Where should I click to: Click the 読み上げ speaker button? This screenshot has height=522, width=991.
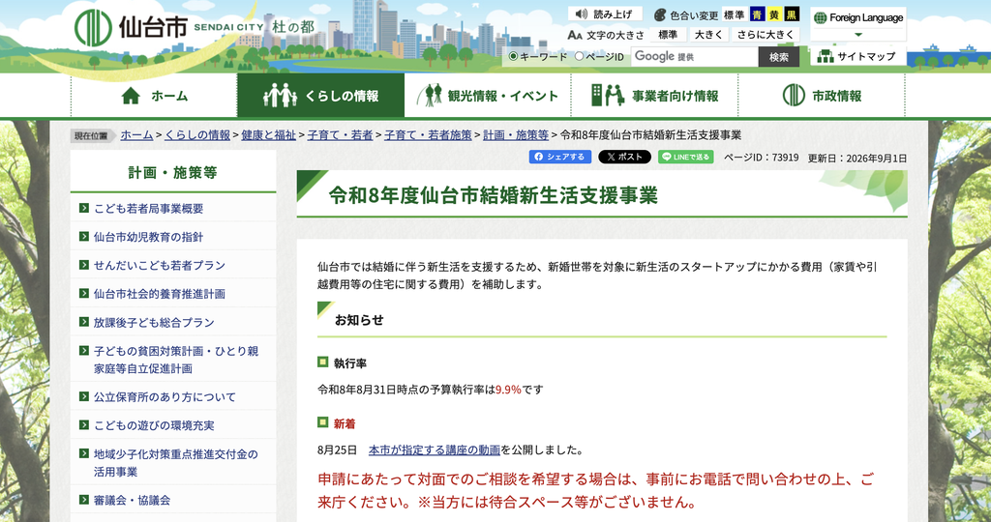[x=605, y=14]
